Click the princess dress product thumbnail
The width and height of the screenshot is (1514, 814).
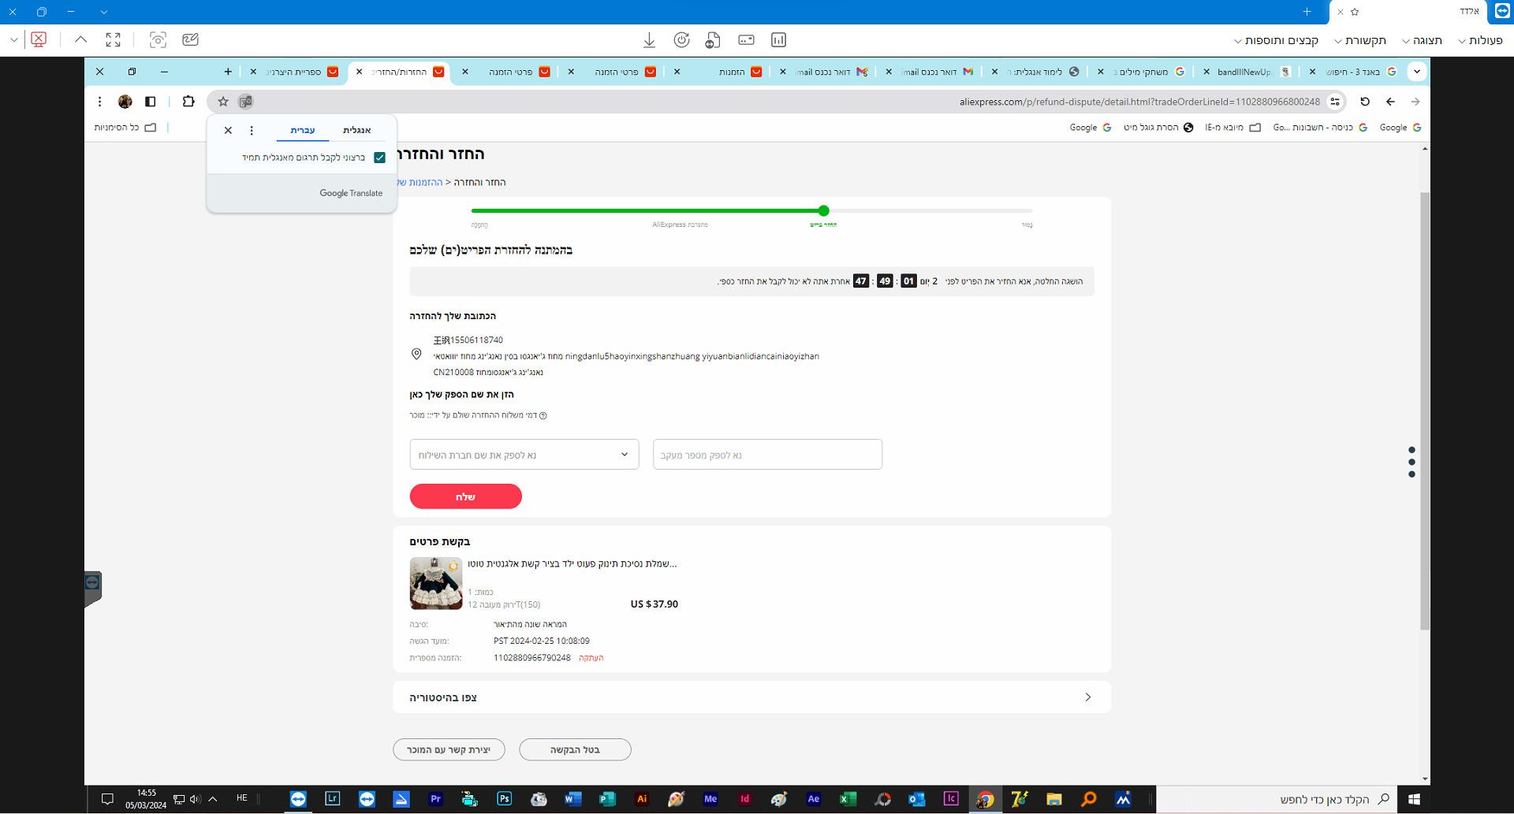click(436, 583)
